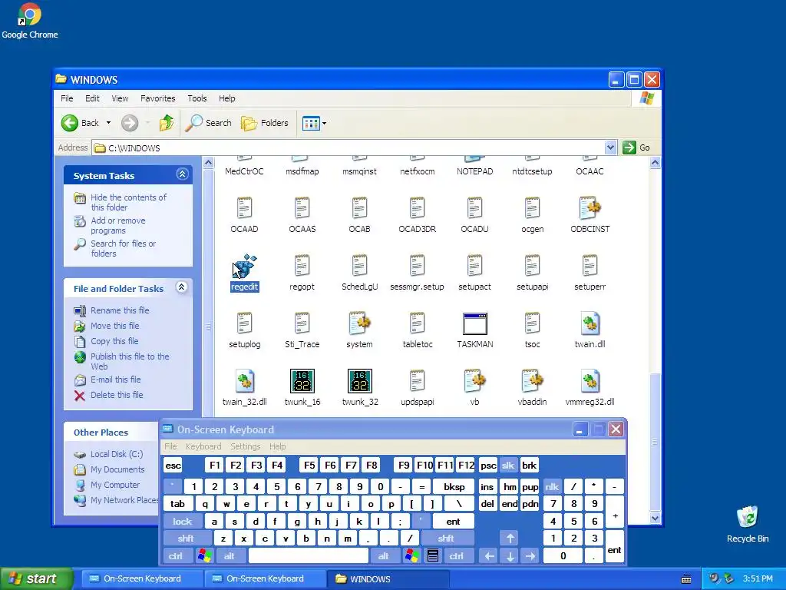Open the Back button history dropdown
Viewport: 786px width, 590px height.
point(108,123)
